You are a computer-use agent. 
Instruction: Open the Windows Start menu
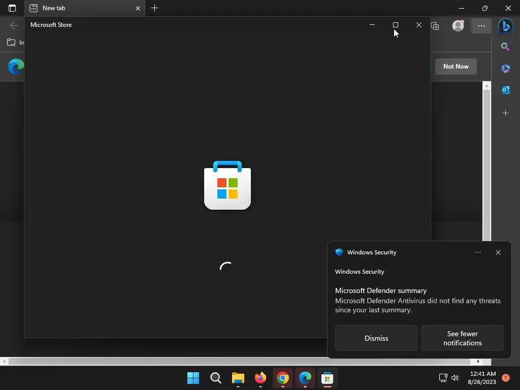click(x=193, y=378)
